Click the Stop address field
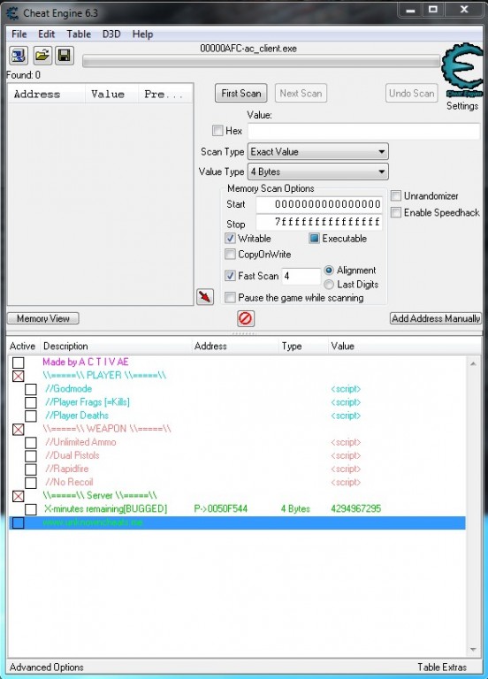 coord(319,223)
